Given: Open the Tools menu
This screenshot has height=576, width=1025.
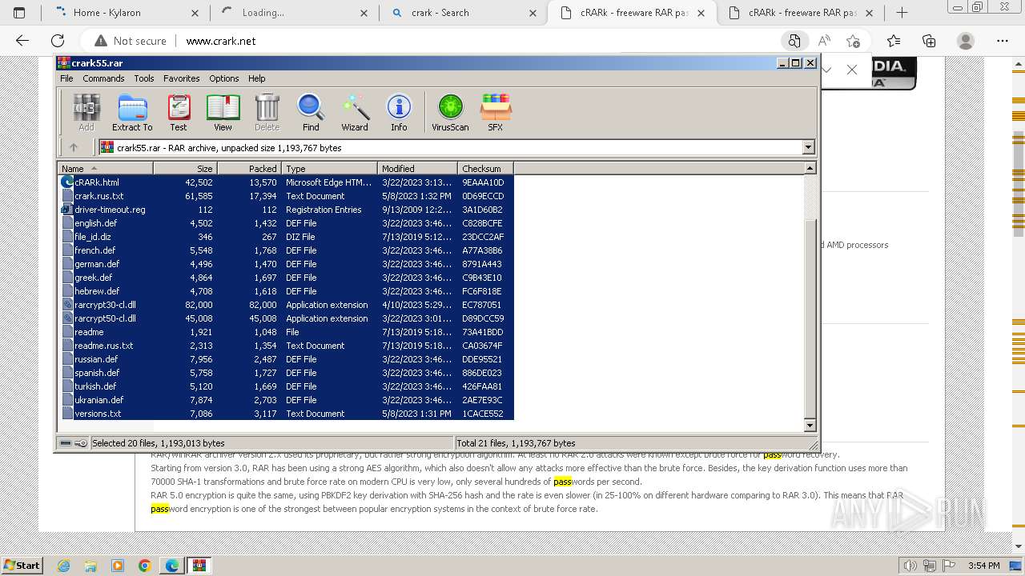Looking at the screenshot, I should point(144,78).
